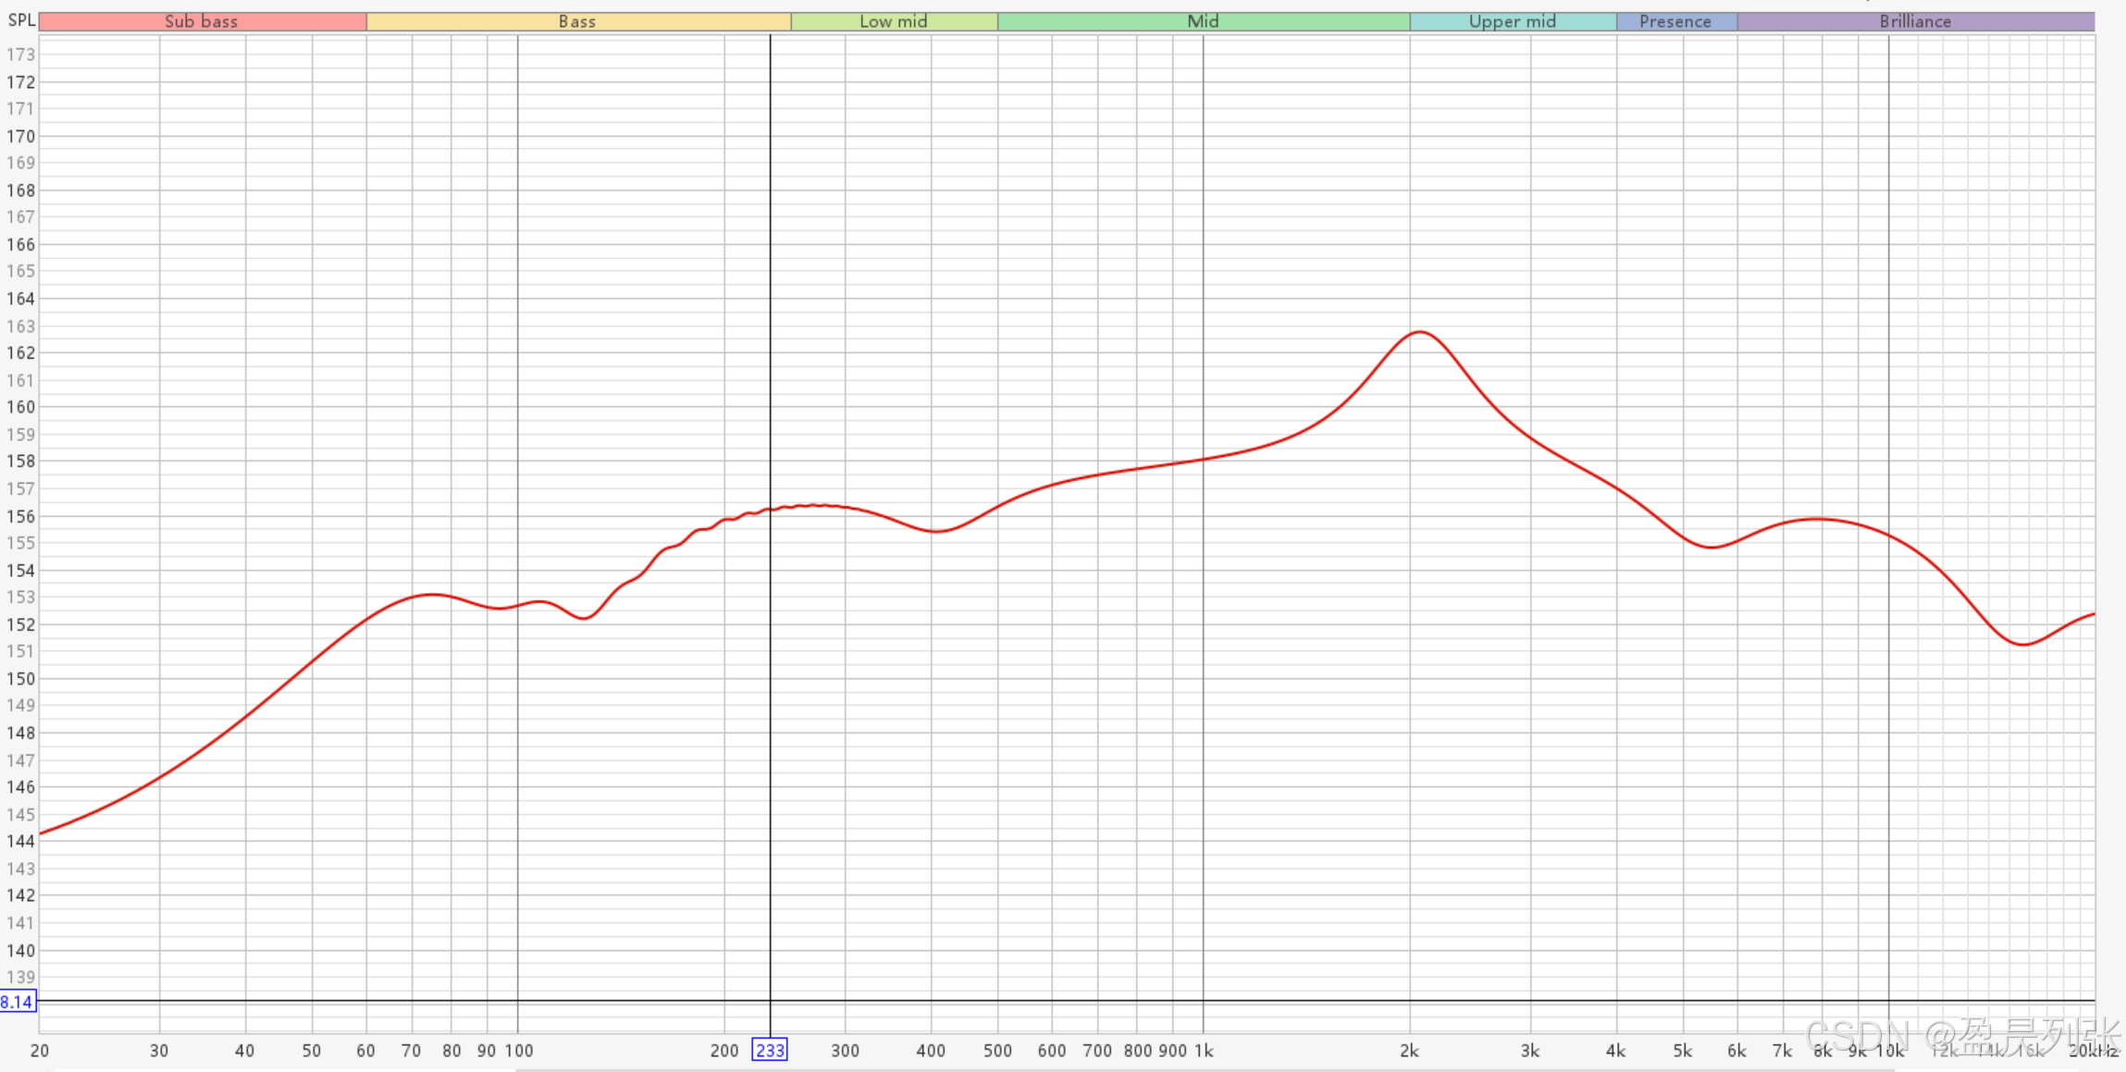Click the 233 Hz cursor frequency box
This screenshot has height=1072, width=2126.
coord(770,1050)
